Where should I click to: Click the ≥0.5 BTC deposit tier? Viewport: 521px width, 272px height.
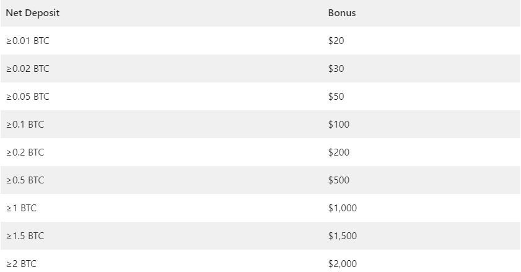(x=25, y=180)
